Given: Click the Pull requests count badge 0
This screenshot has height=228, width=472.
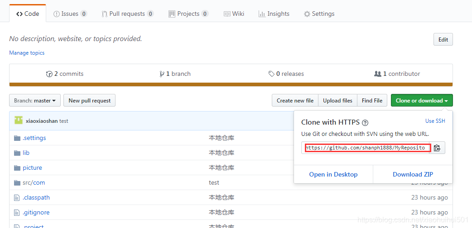Looking at the screenshot, I should (x=150, y=14).
